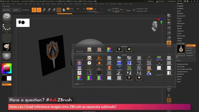
Task: Toggle the orange A button
Action: tap(68, 9)
